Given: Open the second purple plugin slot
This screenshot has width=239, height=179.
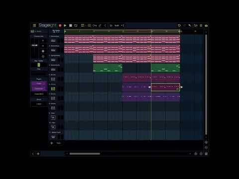Looking at the screenshot, I should [x=39, y=89].
